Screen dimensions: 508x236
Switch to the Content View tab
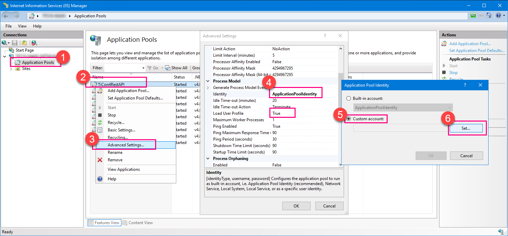click(138, 223)
